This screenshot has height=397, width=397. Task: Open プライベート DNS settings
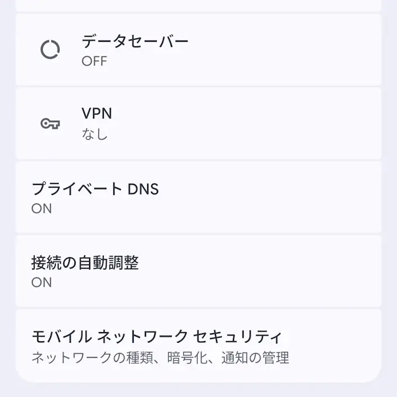(x=198, y=197)
